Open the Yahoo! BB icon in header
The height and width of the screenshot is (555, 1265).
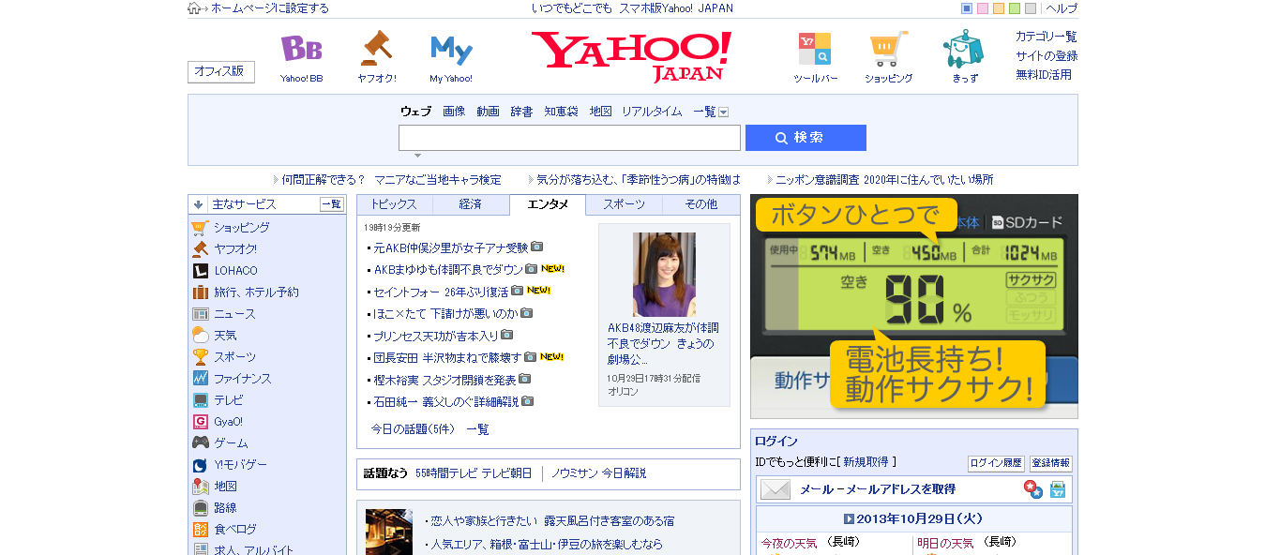[301, 49]
